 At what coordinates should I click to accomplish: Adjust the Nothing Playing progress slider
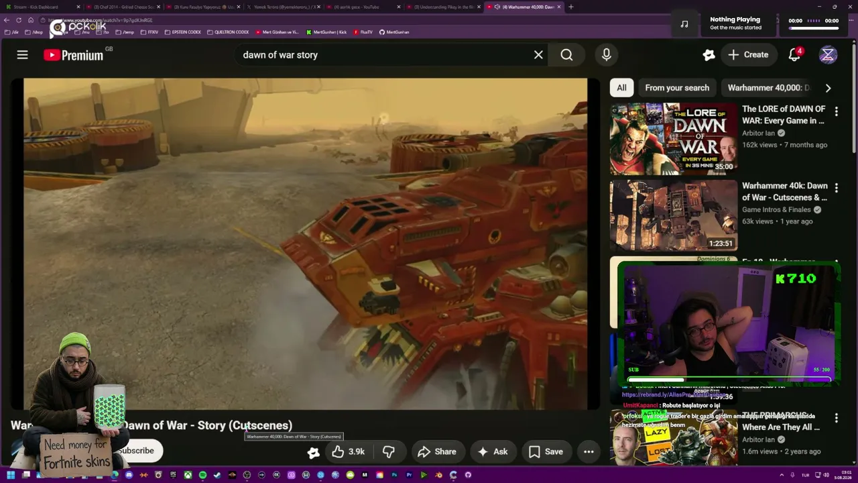(813, 28)
